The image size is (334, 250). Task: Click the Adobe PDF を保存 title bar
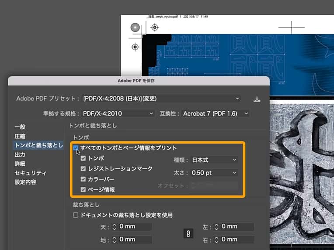coord(139,81)
